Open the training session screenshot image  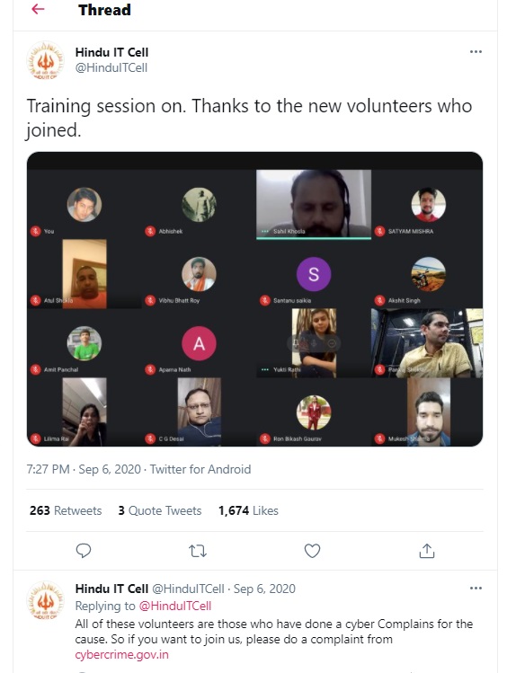(254, 299)
